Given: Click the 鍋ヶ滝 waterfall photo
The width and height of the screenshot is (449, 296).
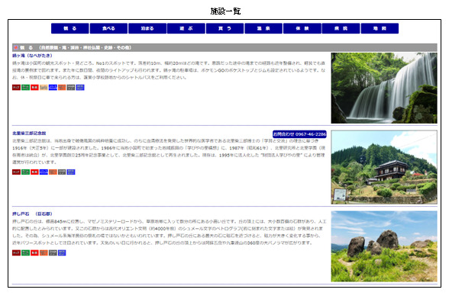Looking at the screenshot, I should click(384, 88).
